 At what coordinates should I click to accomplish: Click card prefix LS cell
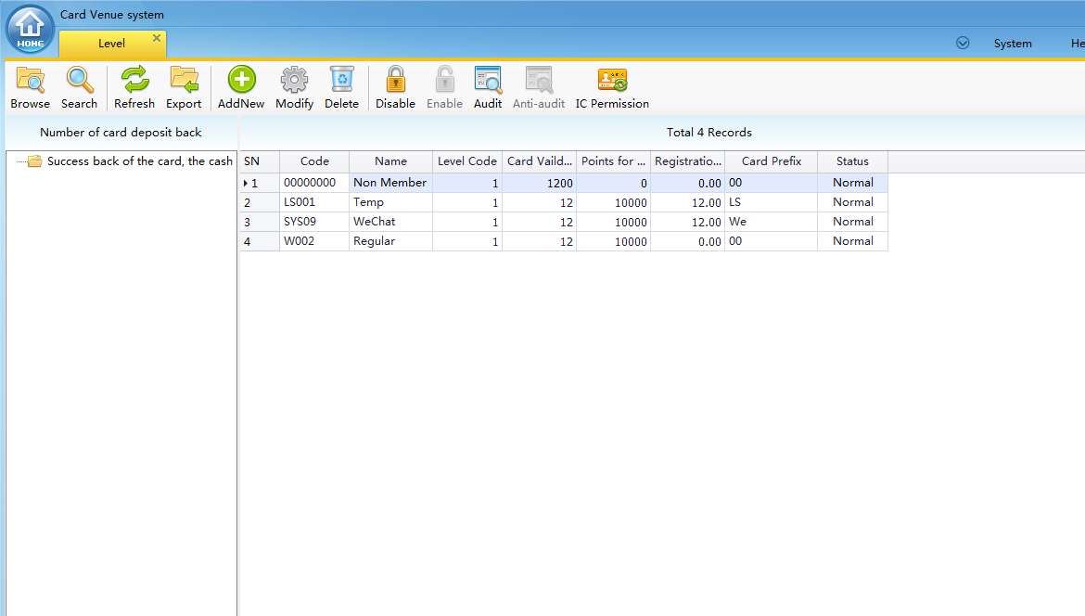pos(771,202)
